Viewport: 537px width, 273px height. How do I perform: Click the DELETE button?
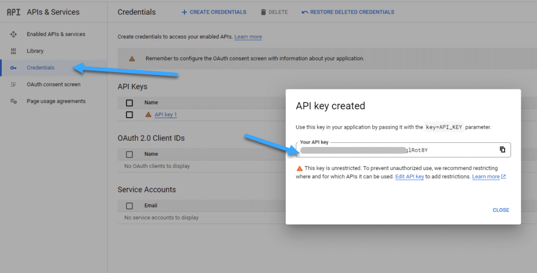tap(274, 12)
